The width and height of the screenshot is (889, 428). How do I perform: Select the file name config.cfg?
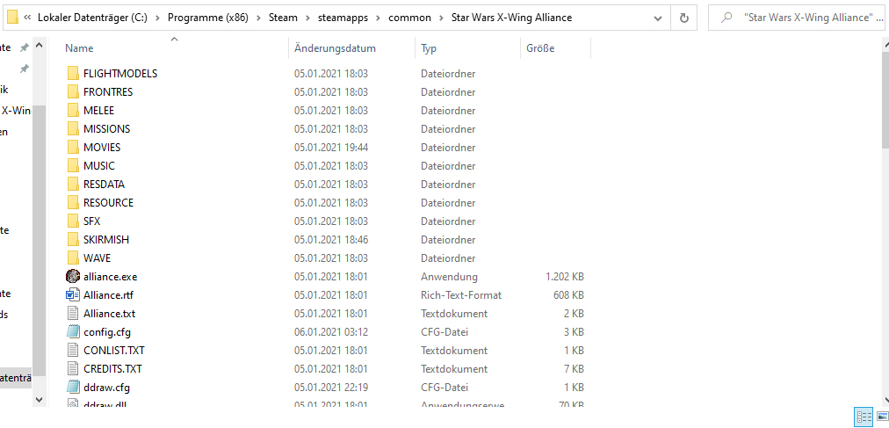point(107,332)
